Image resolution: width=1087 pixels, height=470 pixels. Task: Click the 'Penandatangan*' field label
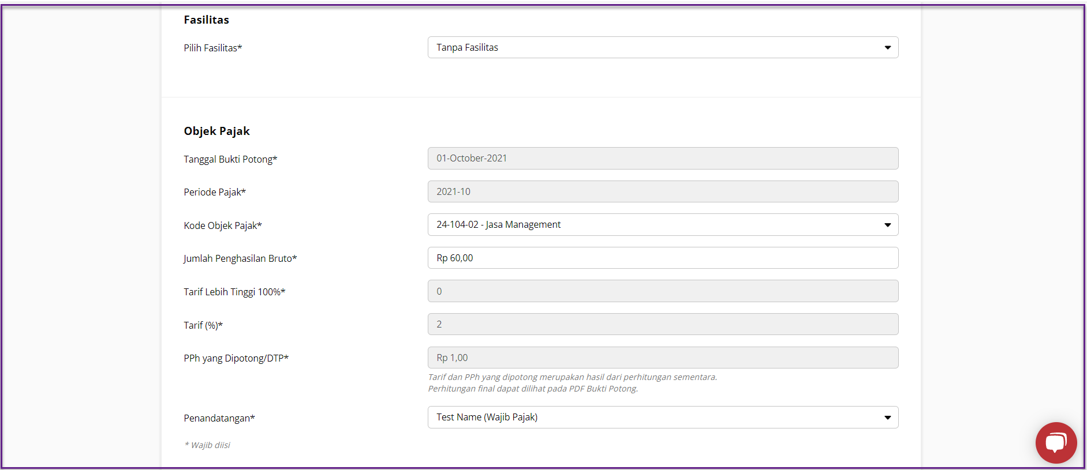[219, 418]
